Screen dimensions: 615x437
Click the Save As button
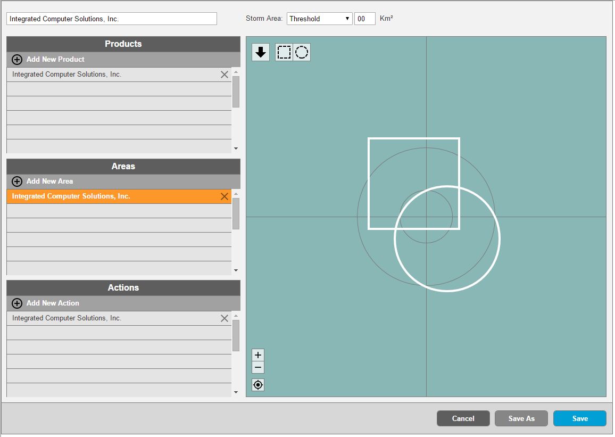point(521,418)
